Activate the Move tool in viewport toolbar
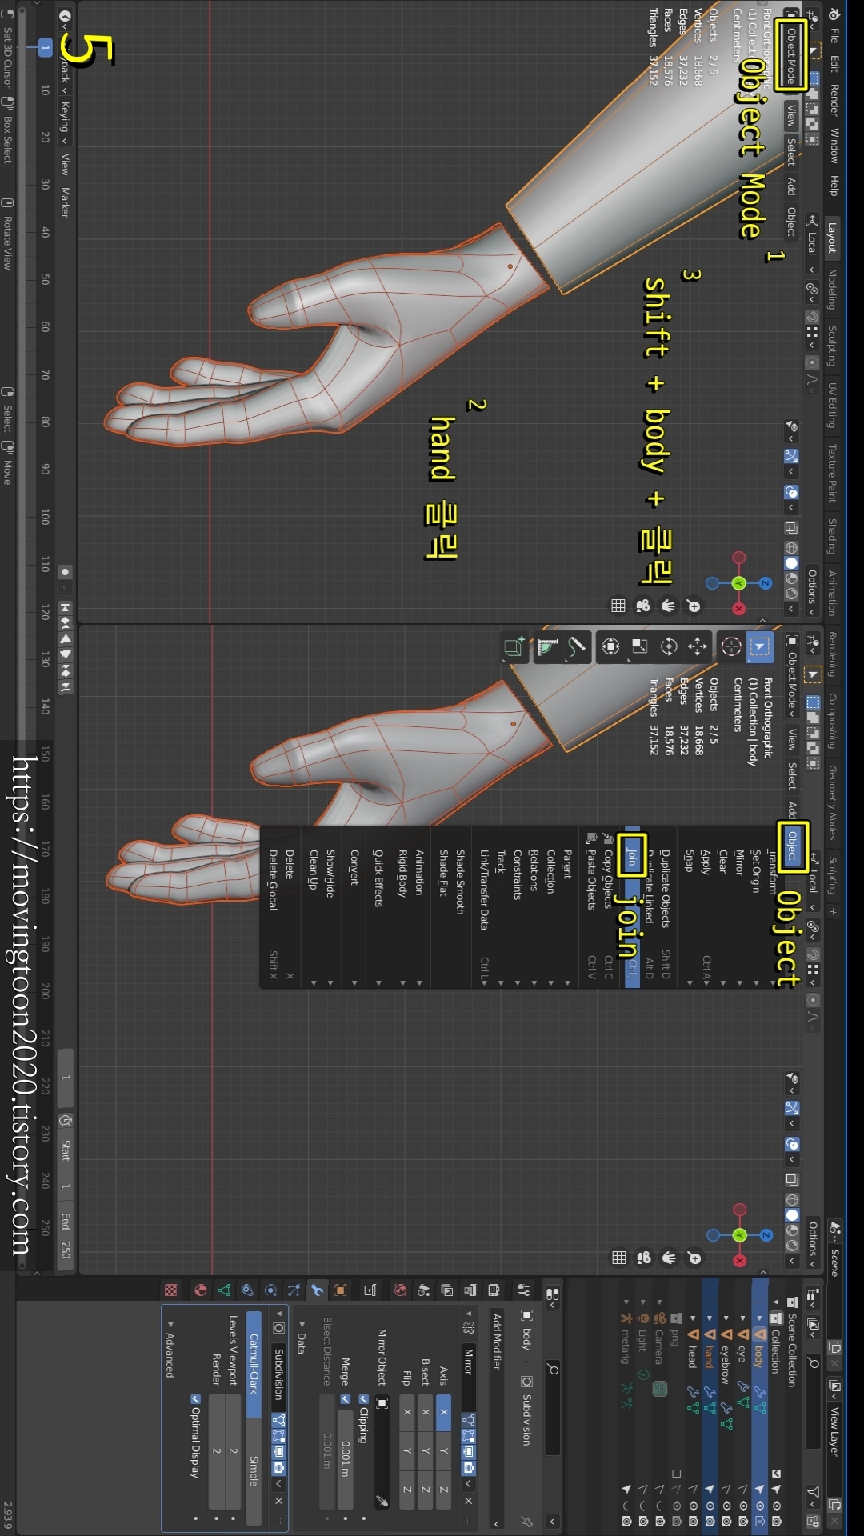The image size is (864, 1536). [x=698, y=647]
